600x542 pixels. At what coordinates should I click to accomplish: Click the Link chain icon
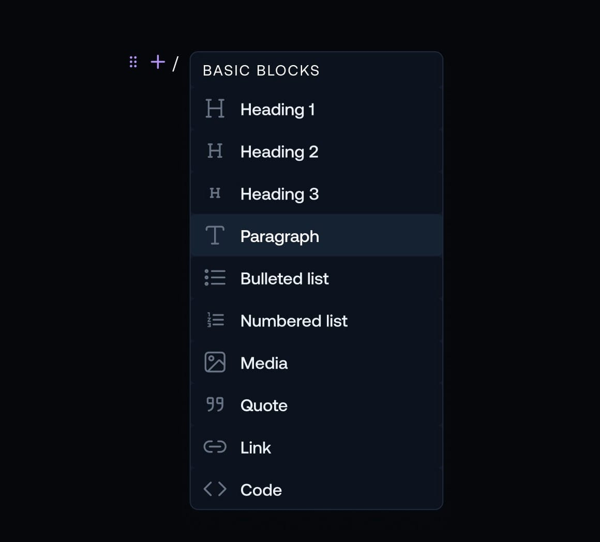215,447
